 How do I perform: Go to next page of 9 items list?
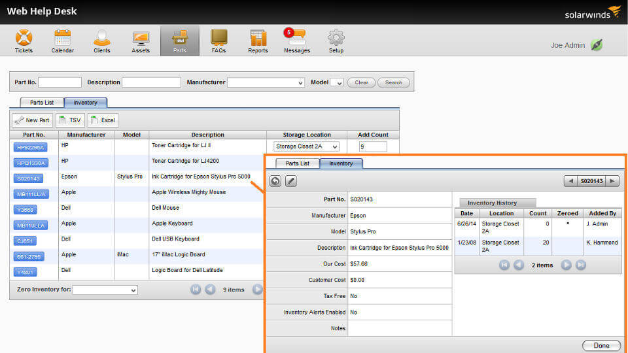click(x=258, y=290)
